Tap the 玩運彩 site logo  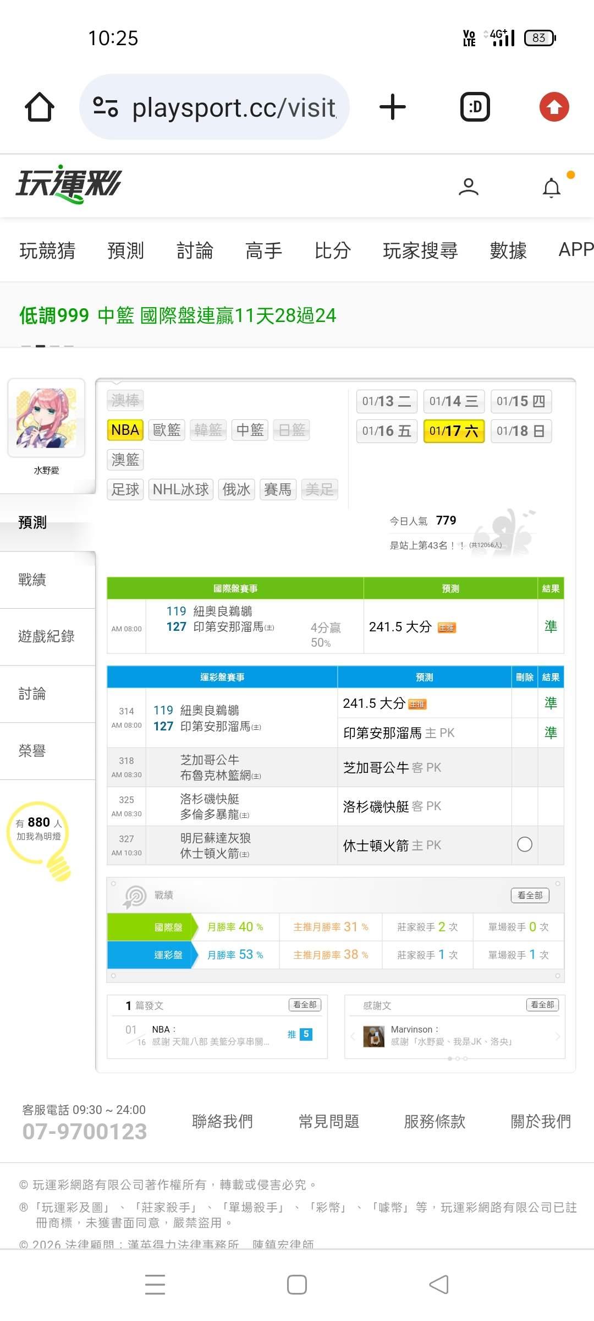[69, 184]
